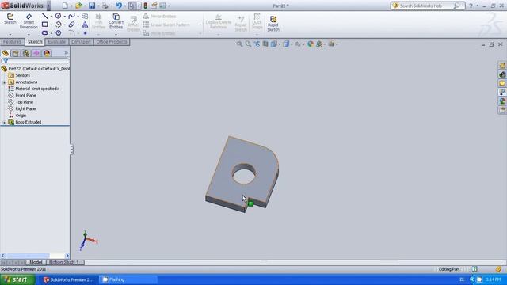Viewport: 507px width, 285px height.
Task: Select the Ellipse sketch tool
Action: click(x=71, y=25)
